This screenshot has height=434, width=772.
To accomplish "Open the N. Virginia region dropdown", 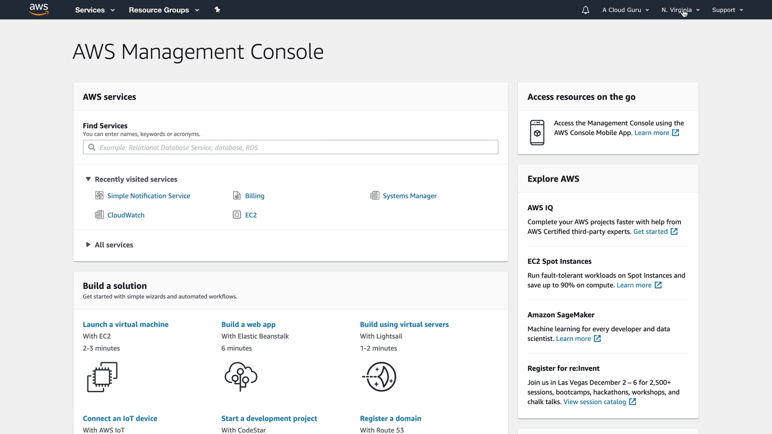I will coord(680,10).
